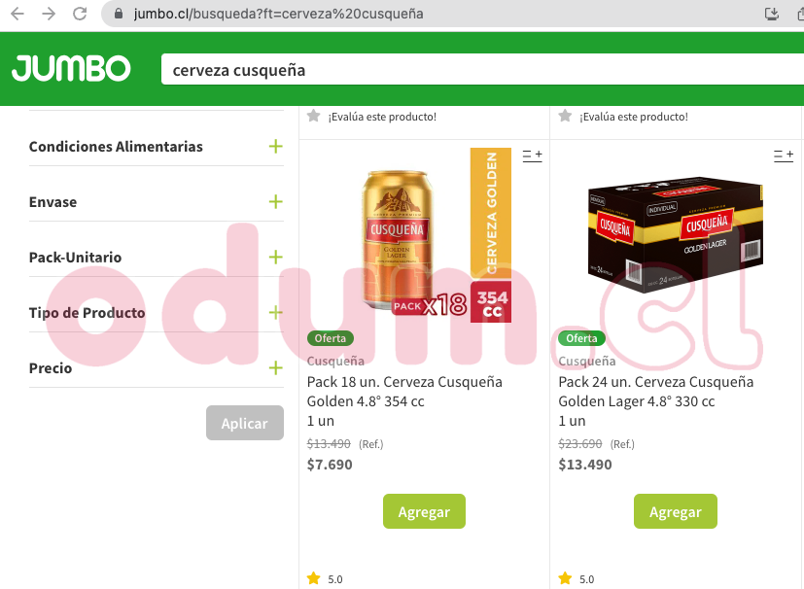This screenshot has width=804, height=589.
Task: Add Pack 18 Cusqueña with Agregar button
Action: [424, 511]
